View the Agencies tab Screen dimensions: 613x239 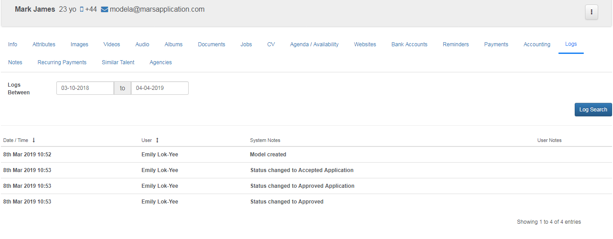(160, 62)
